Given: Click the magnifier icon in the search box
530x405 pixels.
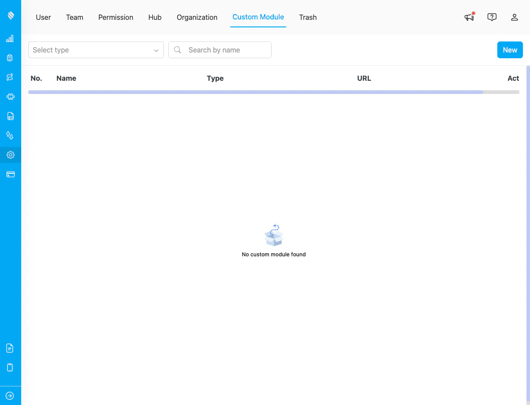Looking at the screenshot, I should coord(178,50).
